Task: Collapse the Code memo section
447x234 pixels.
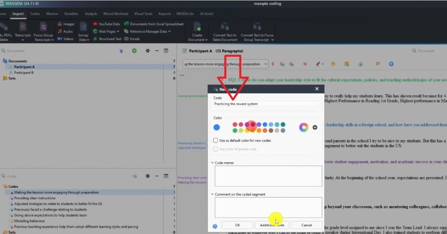Action: point(212,163)
